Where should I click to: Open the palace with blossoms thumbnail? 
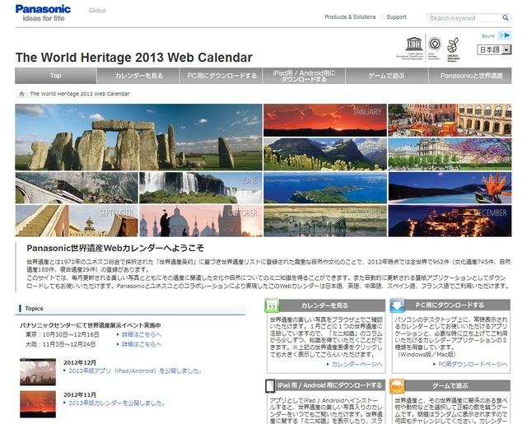(x=450, y=154)
